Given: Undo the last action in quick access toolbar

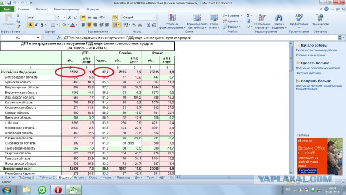Looking at the screenshot, I should click(15, 3).
